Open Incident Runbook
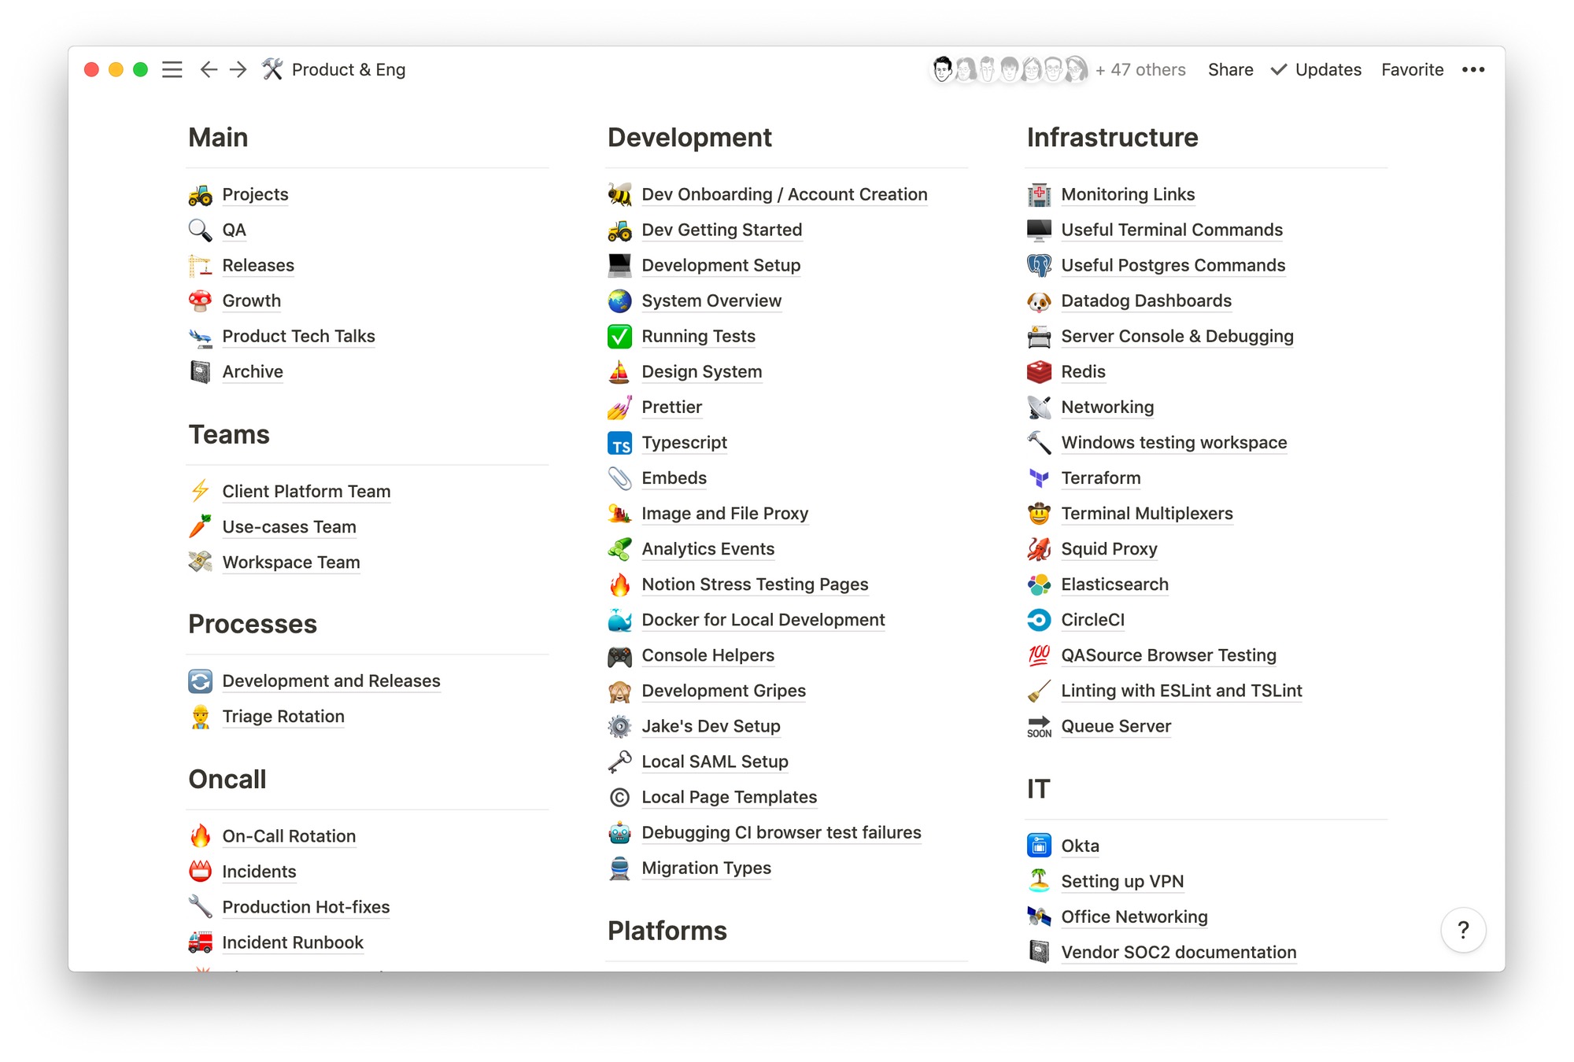 293,942
